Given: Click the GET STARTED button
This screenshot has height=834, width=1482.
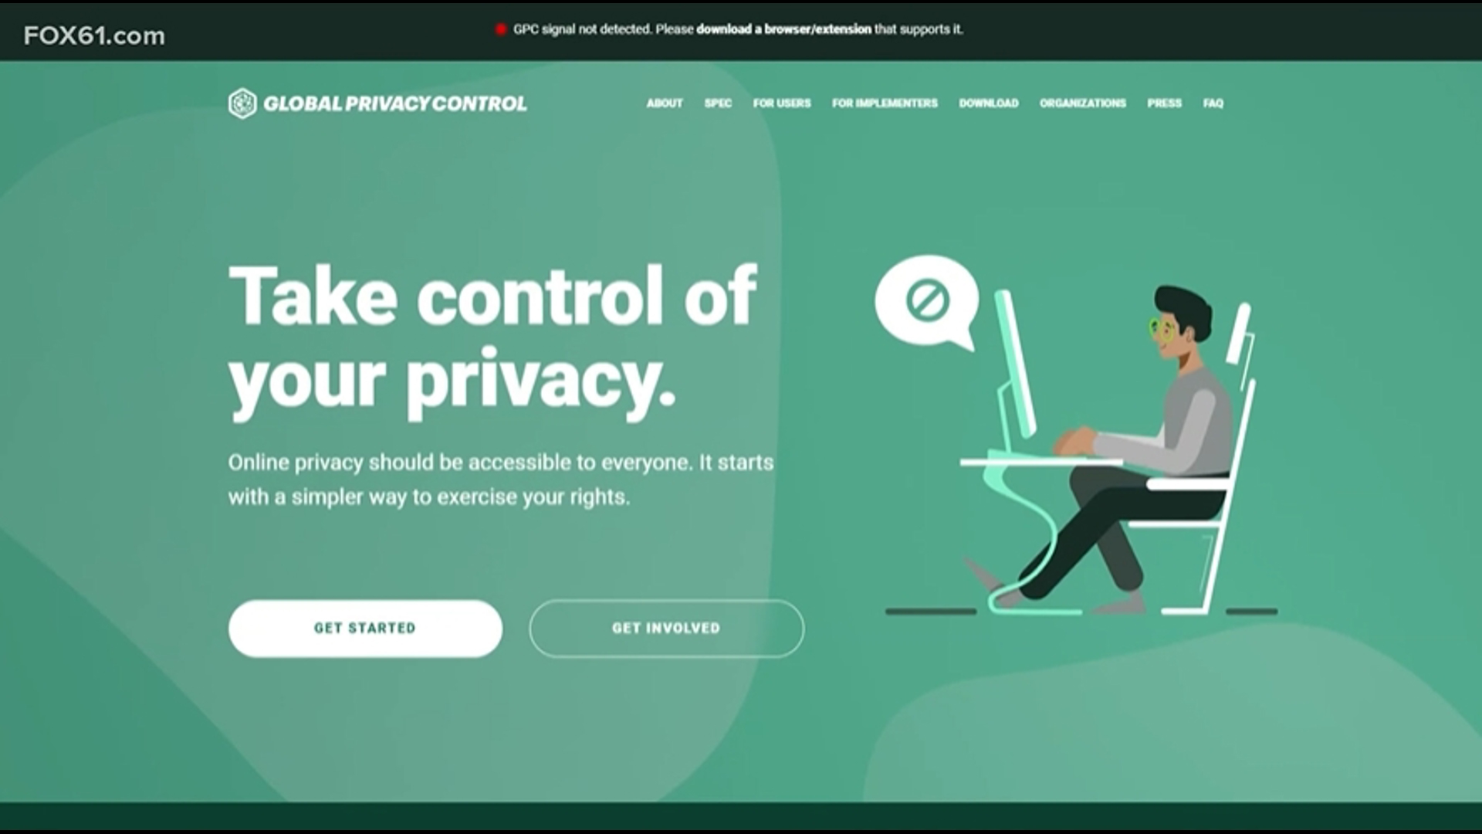Looking at the screenshot, I should tap(365, 629).
